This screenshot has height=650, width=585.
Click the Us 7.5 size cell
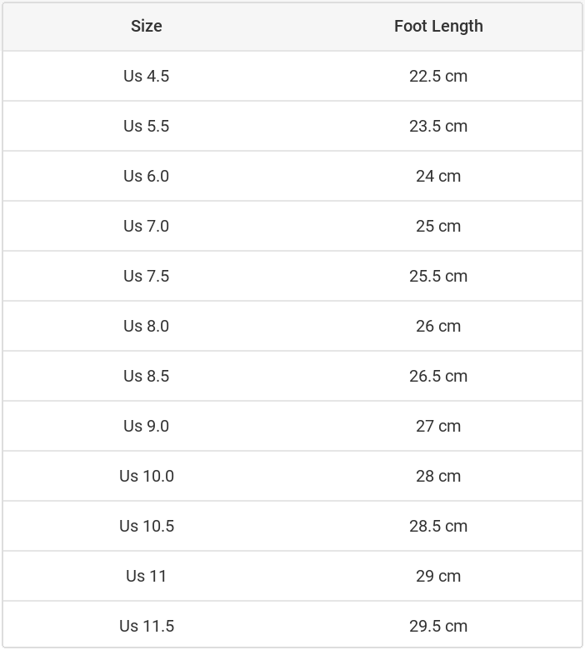[x=147, y=276]
